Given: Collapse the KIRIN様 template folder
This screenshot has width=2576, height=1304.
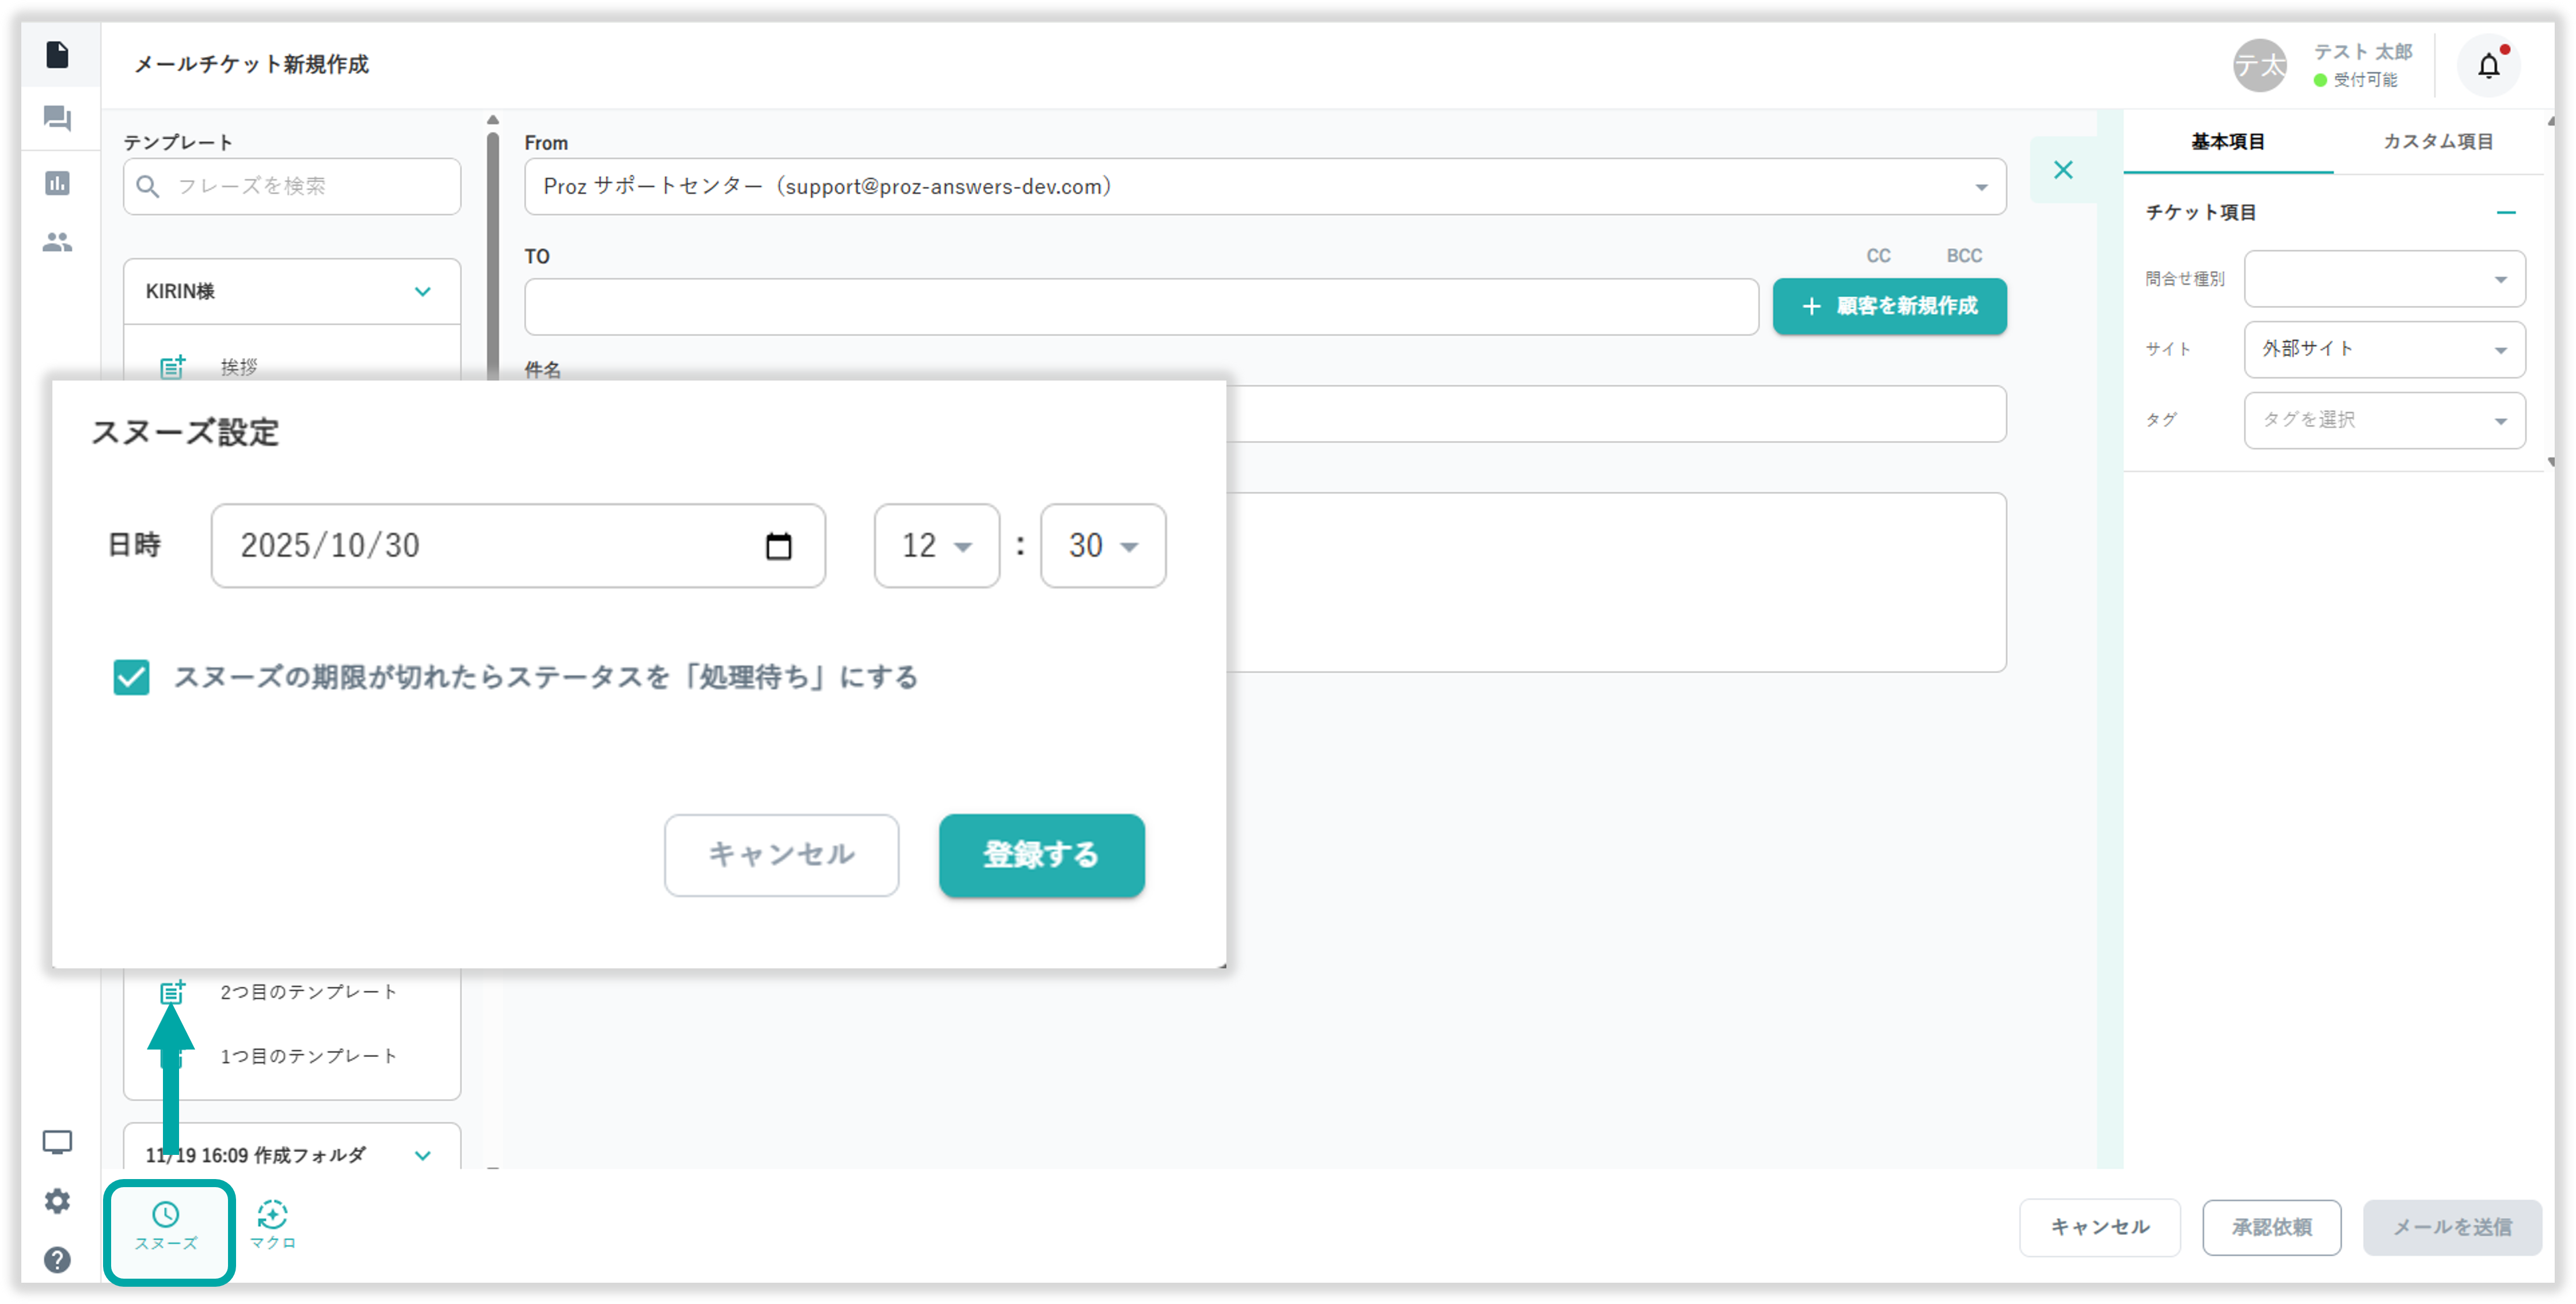Looking at the screenshot, I should (422, 292).
